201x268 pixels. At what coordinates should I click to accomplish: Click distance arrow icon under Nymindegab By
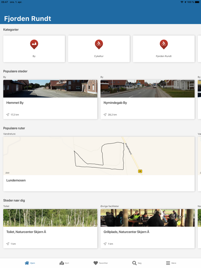coord(105,114)
